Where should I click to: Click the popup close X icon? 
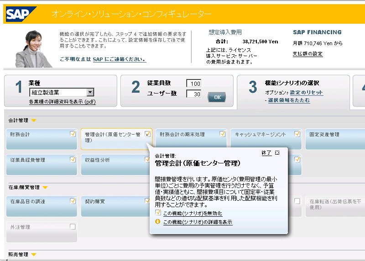pyautogui.click(x=277, y=153)
